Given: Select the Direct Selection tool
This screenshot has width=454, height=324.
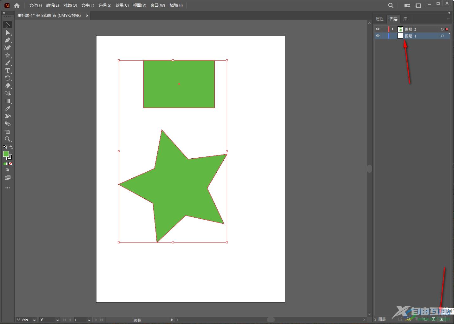Looking at the screenshot, I should pos(8,32).
